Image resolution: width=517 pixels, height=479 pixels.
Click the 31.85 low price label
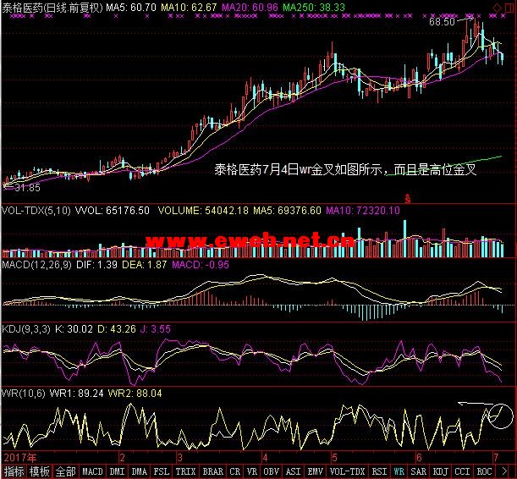(x=28, y=188)
